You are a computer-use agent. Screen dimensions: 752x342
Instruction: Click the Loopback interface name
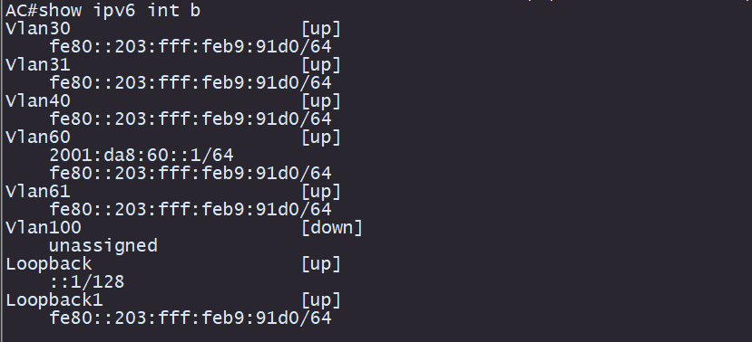[x=48, y=263]
